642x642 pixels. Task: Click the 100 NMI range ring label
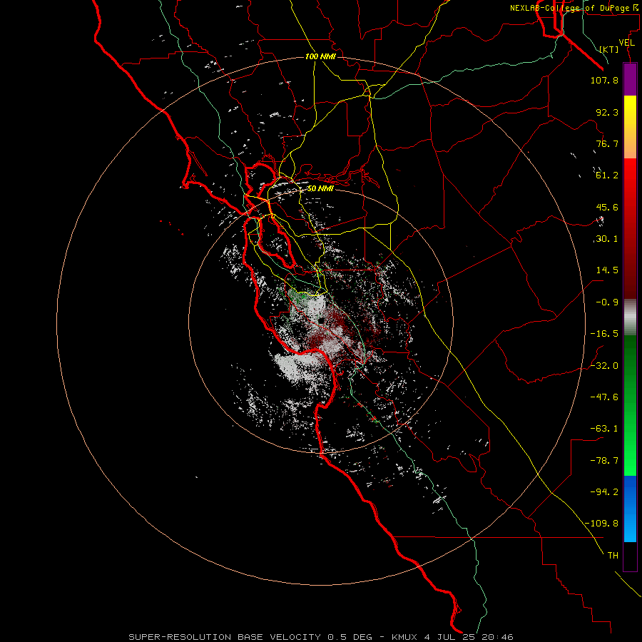pos(320,56)
